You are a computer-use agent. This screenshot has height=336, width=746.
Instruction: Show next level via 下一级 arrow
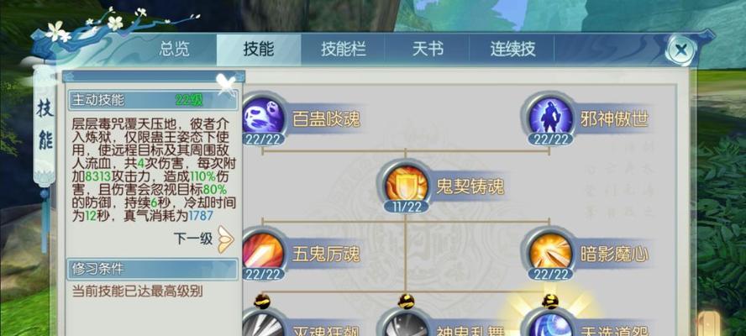[225, 239]
